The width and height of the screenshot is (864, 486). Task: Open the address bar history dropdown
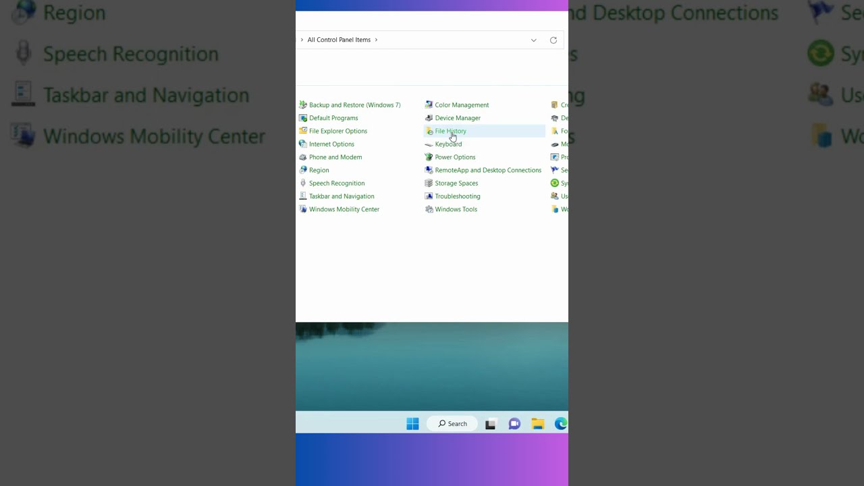533,40
